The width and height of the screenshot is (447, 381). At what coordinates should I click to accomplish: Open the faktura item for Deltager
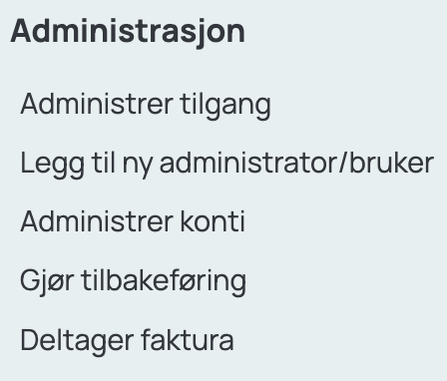(x=127, y=341)
